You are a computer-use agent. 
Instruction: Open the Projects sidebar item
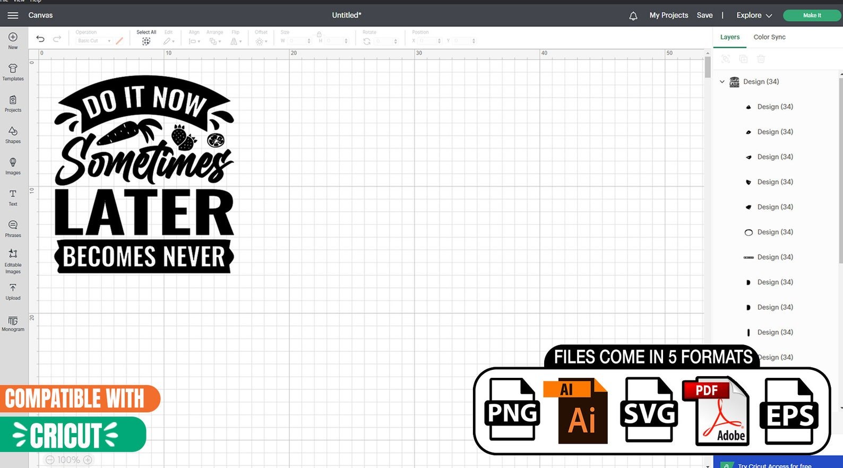13,103
